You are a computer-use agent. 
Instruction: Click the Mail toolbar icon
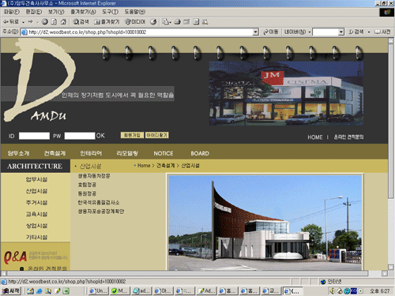pyautogui.click(x=166, y=22)
